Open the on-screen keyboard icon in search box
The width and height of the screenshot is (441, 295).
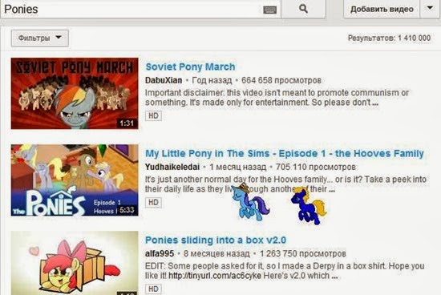coord(269,10)
